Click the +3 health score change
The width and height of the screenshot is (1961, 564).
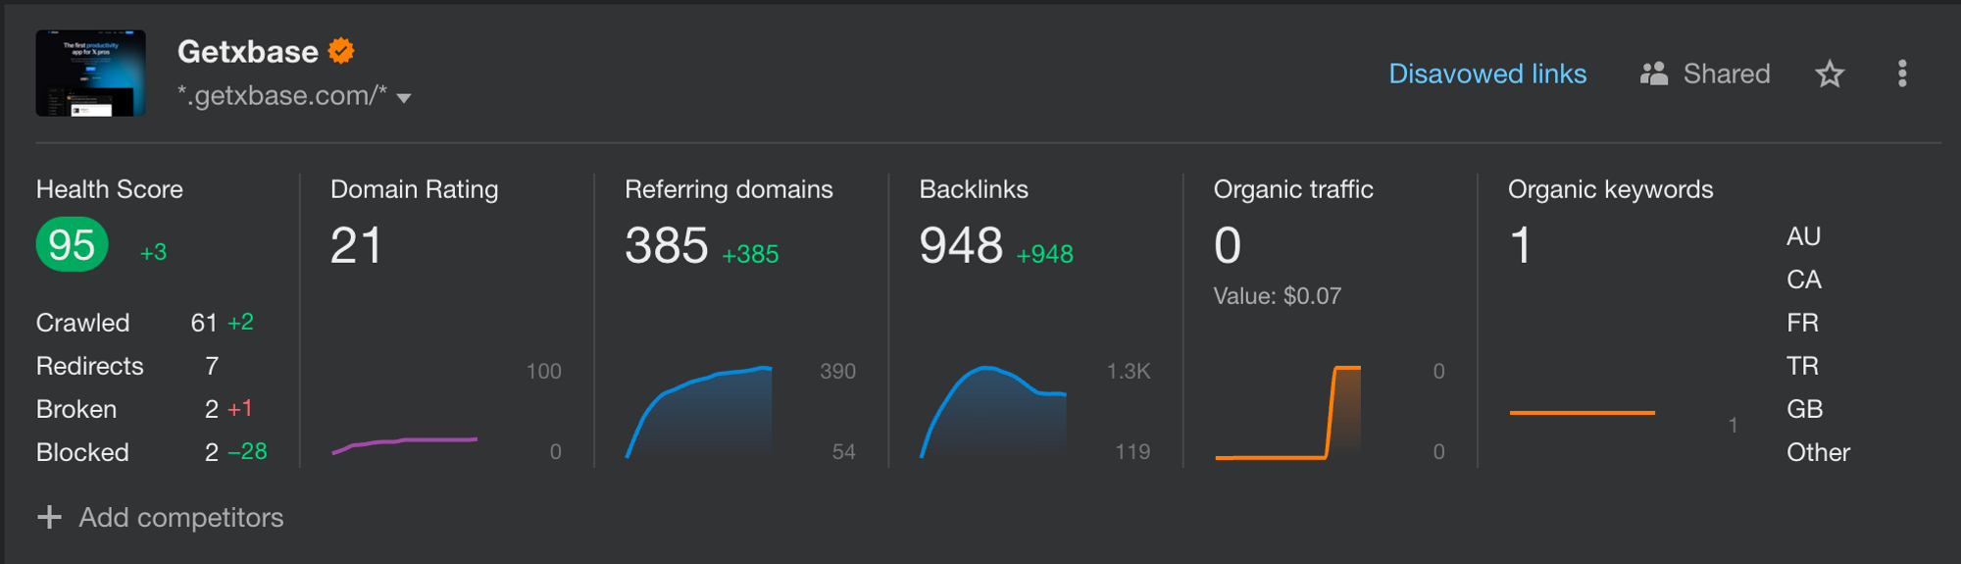click(153, 253)
